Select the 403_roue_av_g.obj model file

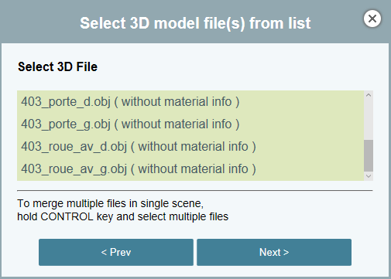coord(190,169)
